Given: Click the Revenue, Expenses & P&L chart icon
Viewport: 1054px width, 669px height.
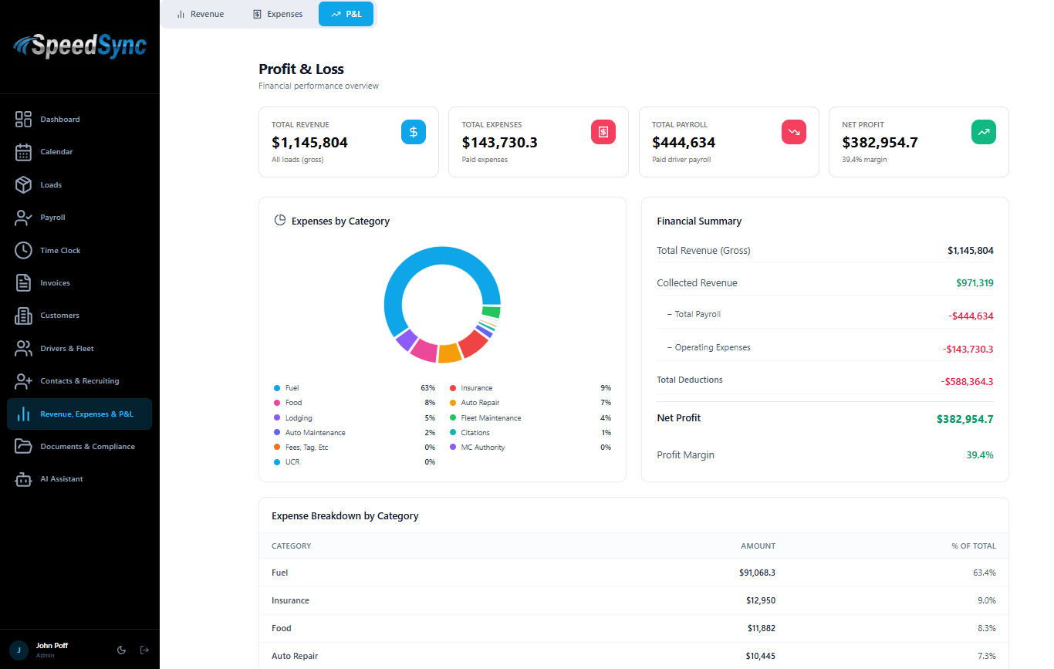Looking at the screenshot, I should coord(23,414).
